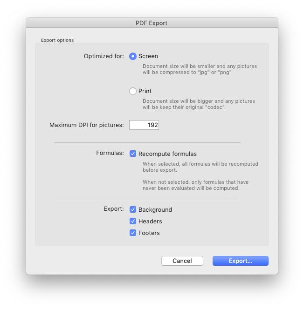Viewport: 304px width, 309px height.
Task: Click the "Export:" section label
Action: point(113,209)
